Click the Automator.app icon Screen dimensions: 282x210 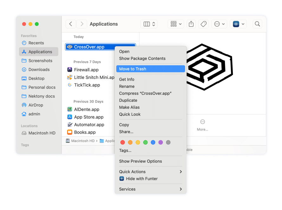70,124
